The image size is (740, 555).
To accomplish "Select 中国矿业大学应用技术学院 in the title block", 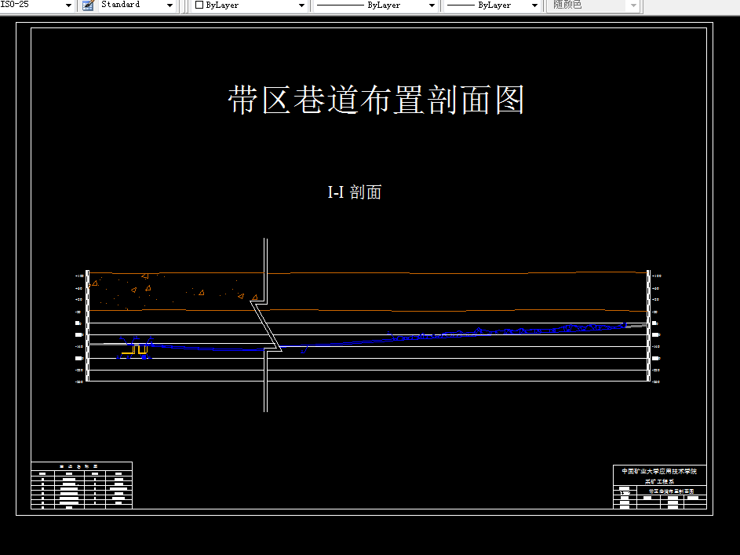I will [659, 471].
